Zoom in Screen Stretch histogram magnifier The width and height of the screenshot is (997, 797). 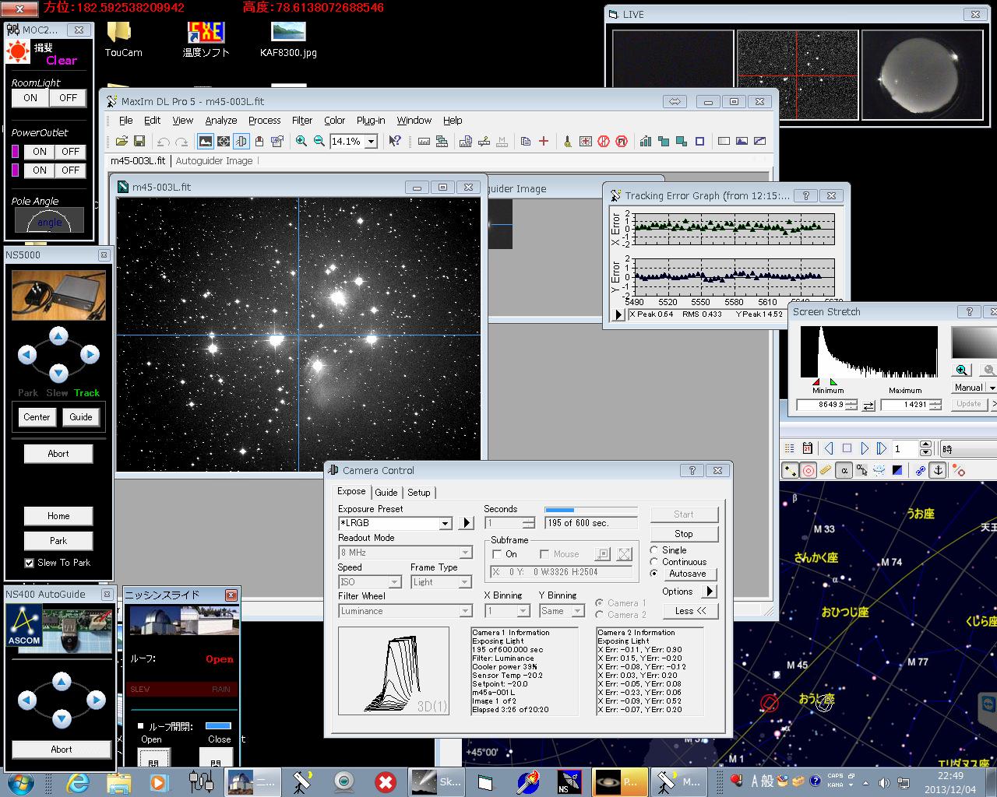click(962, 370)
